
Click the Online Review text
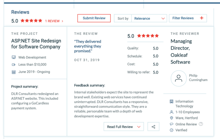(186, 124)
